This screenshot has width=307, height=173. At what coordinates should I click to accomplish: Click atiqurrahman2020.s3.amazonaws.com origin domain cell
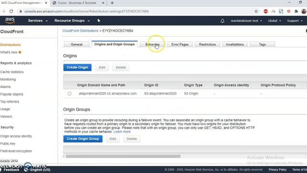pyautogui.click(x=107, y=94)
